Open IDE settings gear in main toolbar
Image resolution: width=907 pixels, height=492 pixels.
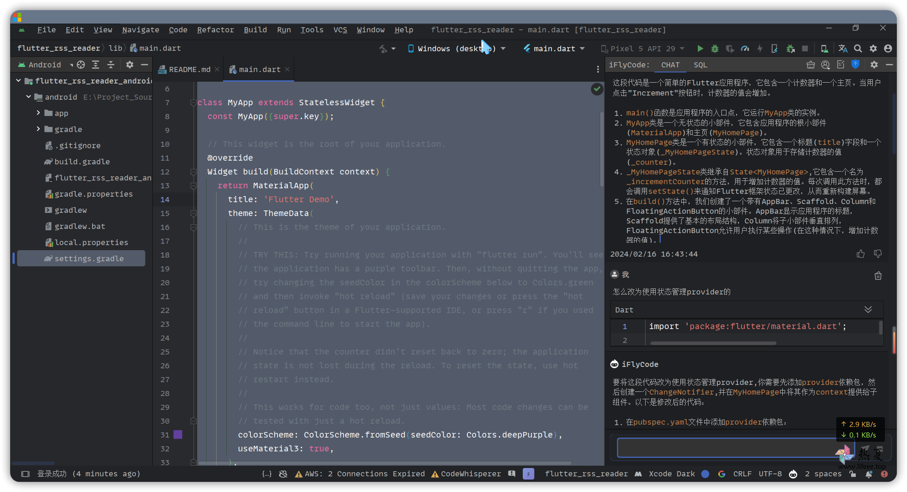(873, 48)
